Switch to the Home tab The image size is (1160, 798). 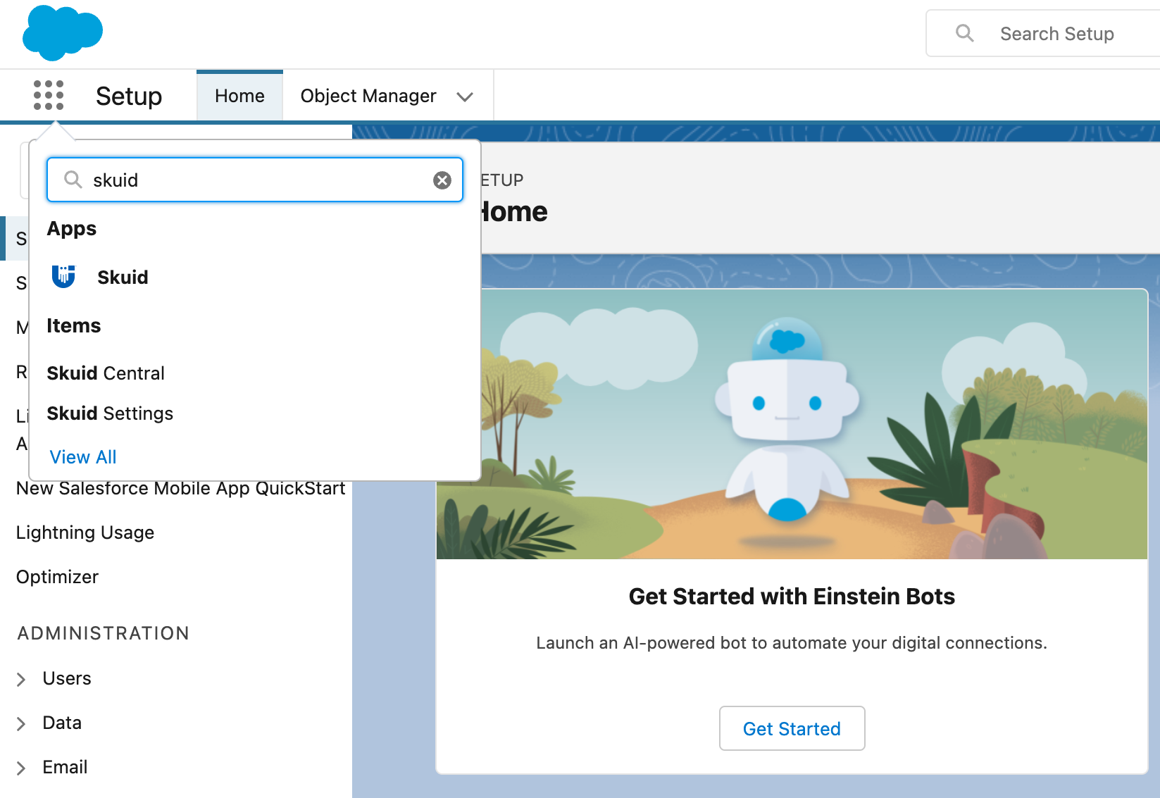(239, 96)
